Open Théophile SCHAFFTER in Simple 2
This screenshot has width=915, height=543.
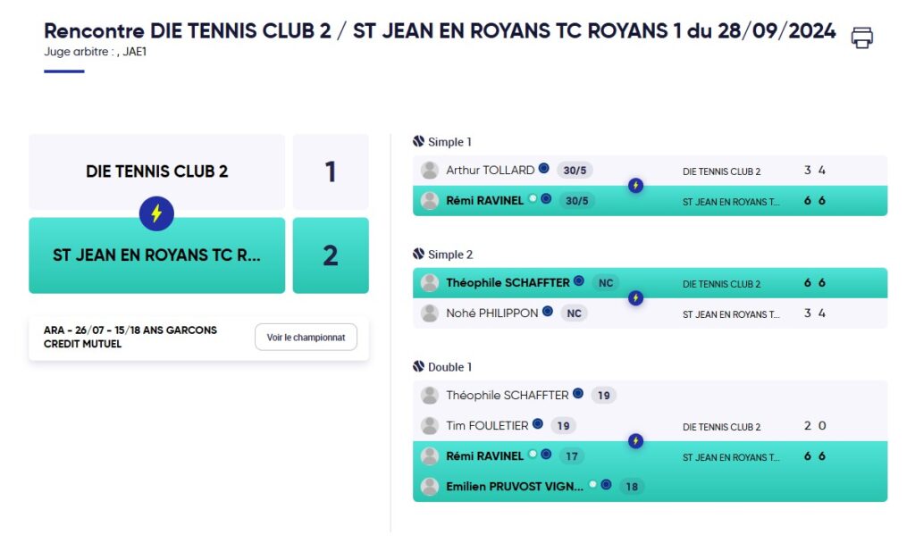point(508,283)
